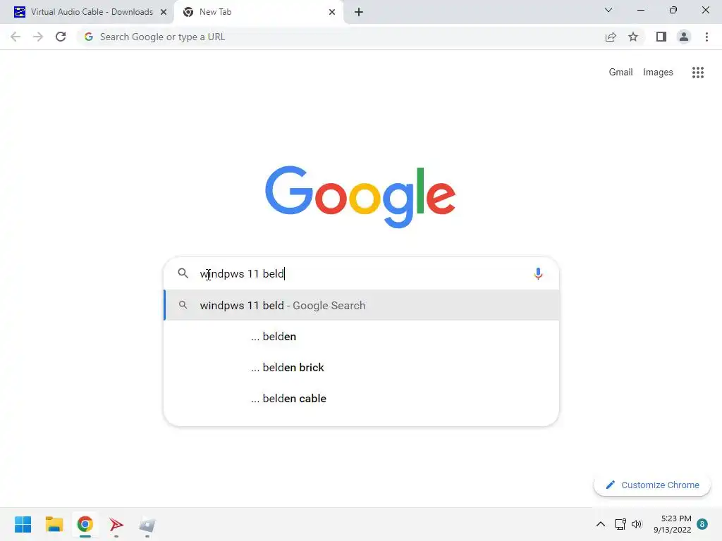
Task: Expand the tab search chevron
Action: [608, 10]
